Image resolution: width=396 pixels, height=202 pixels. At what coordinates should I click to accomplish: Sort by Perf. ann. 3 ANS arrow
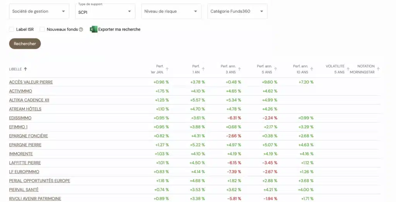239,69
